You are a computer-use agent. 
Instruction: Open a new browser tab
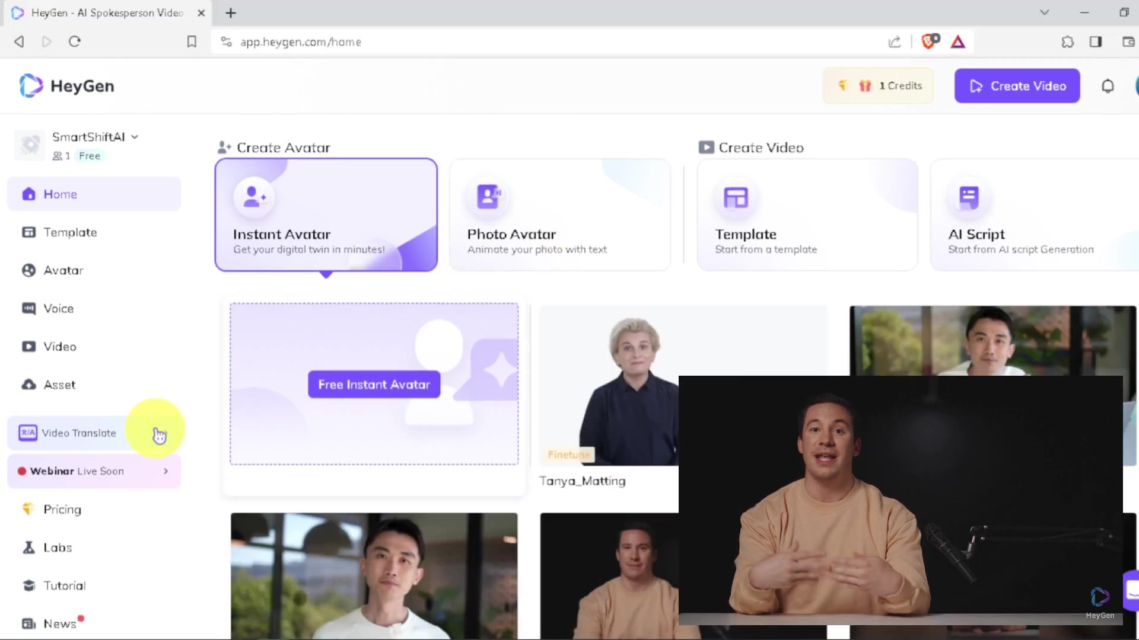tap(231, 12)
